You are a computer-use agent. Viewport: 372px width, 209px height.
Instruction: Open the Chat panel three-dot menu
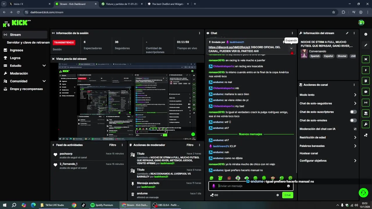click(292, 33)
